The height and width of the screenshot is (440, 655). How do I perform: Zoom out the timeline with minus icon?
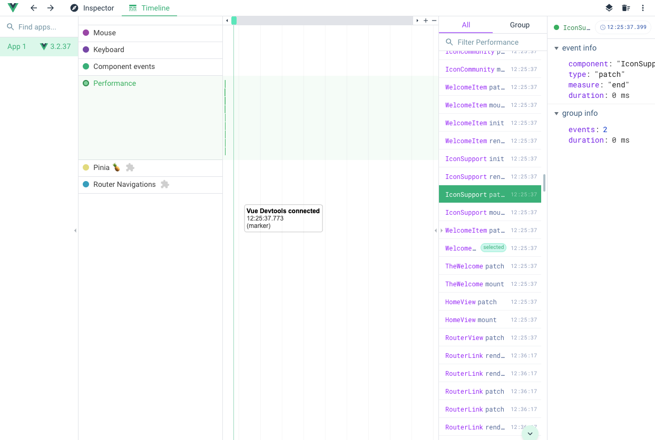pyautogui.click(x=434, y=21)
